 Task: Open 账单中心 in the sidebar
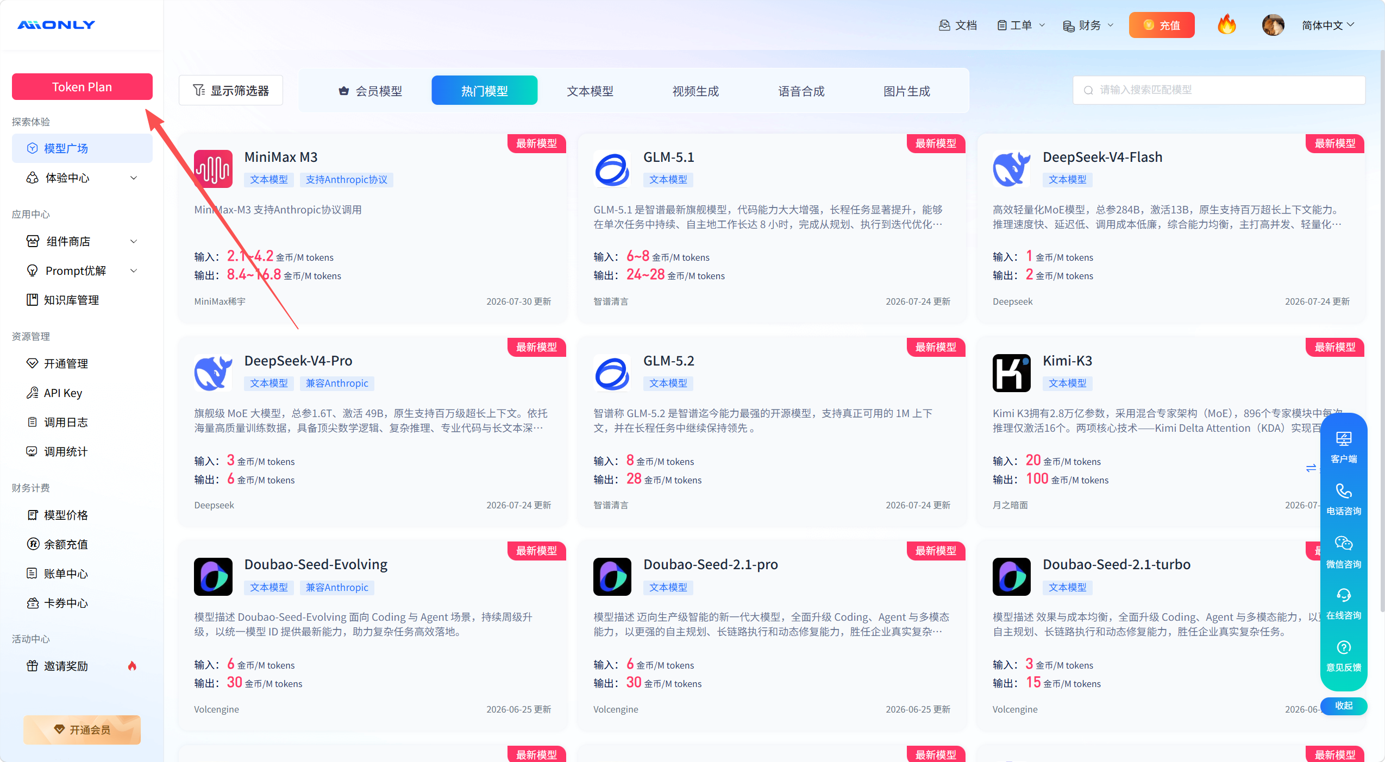coord(82,573)
